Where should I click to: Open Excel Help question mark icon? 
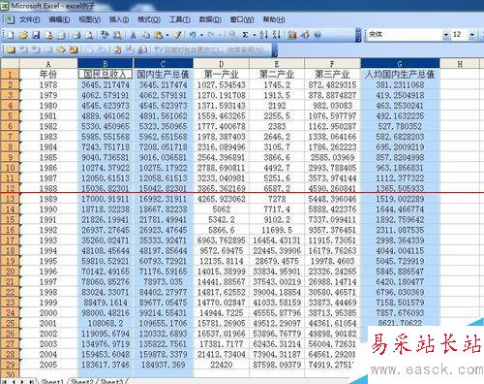[318, 35]
